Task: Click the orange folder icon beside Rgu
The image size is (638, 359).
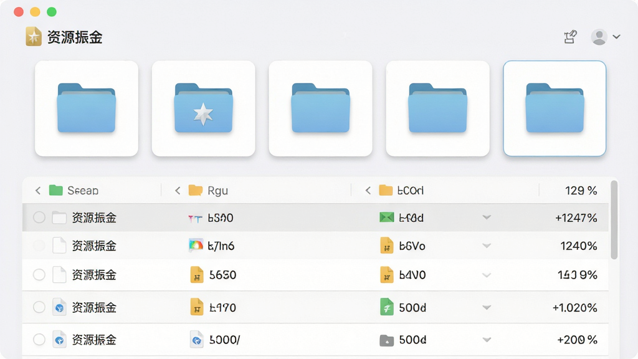Action: tap(195, 190)
